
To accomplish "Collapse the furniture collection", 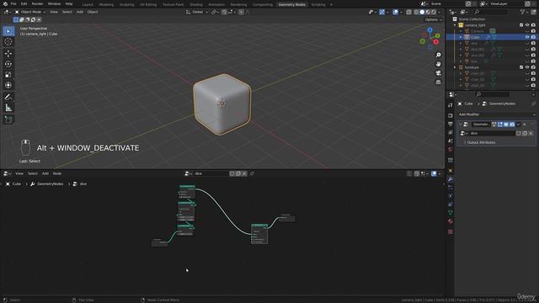I will pyautogui.click(x=455, y=67).
